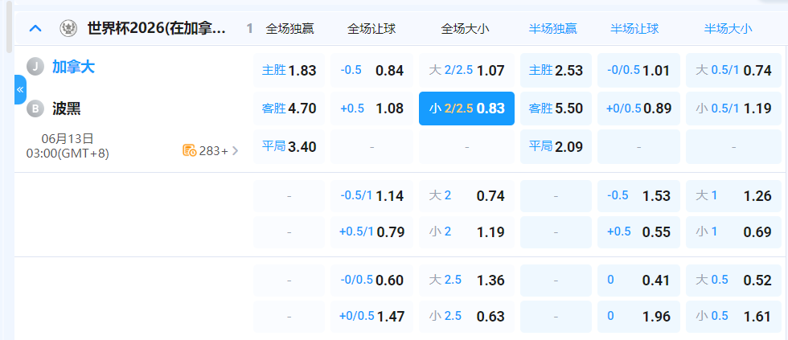Viewport: 788px width, 340px height.
Task: Choose full-time 小 2.5 odds 0.63
Action: tap(467, 317)
